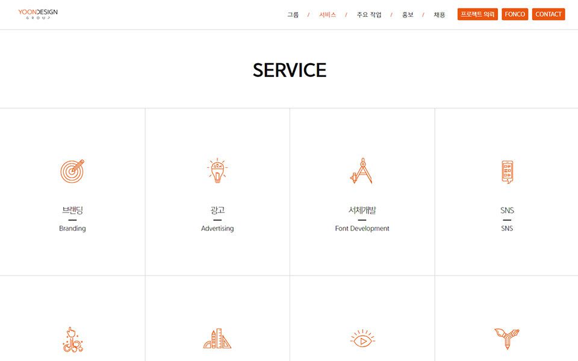Image resolution: width=578 pixels, height=361 pixels.
Task: Click the eye with play button icon
Action: pyautogui.click(x=362, y=339)
